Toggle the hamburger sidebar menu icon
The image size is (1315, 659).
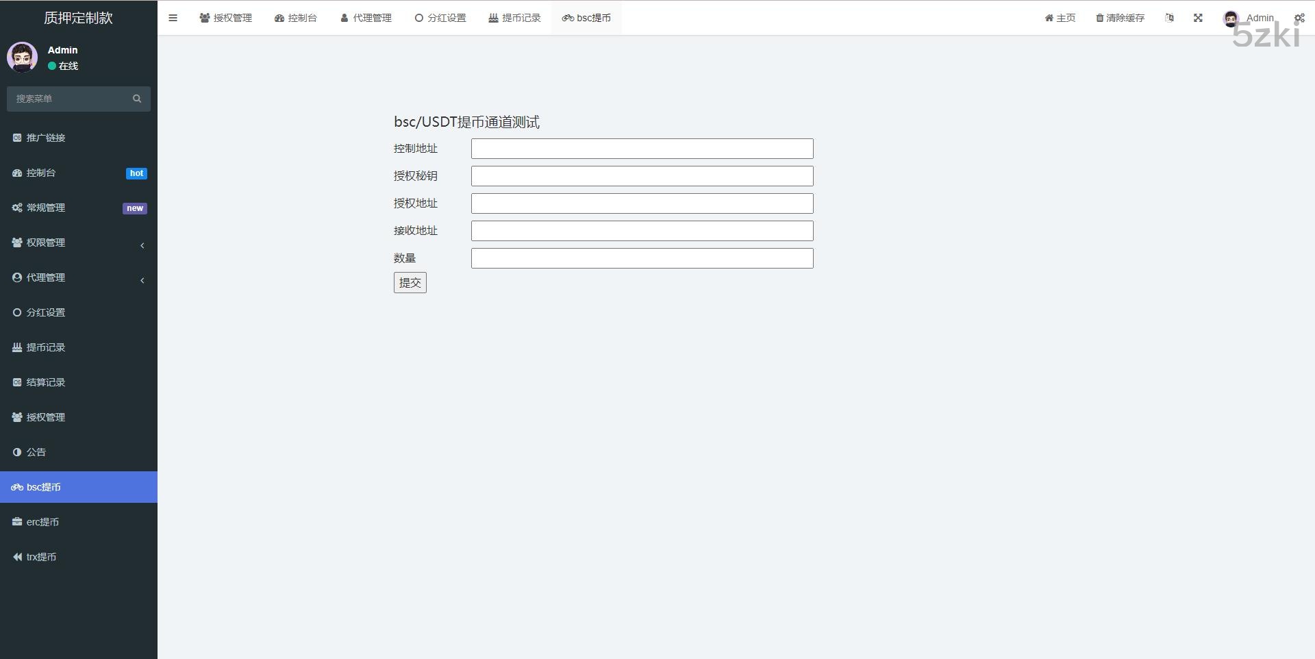(x=173, y=18)
